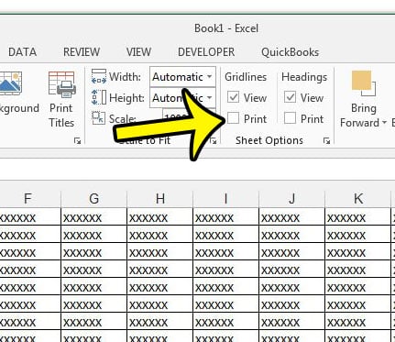Screen dimensions: 395x342
Task: Click the Sheet Options group label
Action: coord(269,140)
